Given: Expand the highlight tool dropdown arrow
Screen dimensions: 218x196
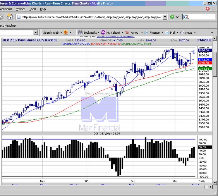Looking at the screenshot, I should 70,33.
